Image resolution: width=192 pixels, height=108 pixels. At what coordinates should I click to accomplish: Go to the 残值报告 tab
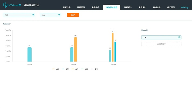tap(128, 8)
